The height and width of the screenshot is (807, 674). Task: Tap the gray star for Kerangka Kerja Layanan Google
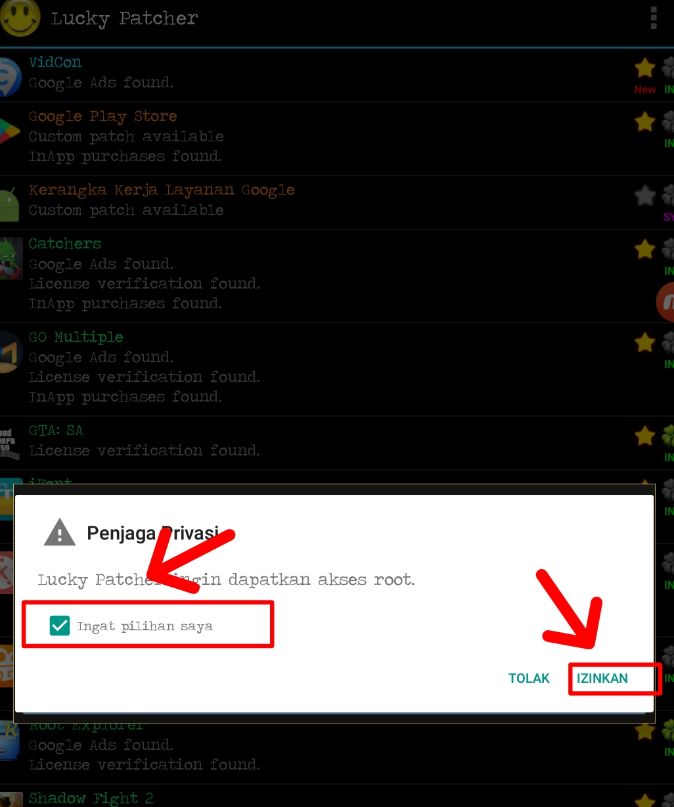[645, 195]
